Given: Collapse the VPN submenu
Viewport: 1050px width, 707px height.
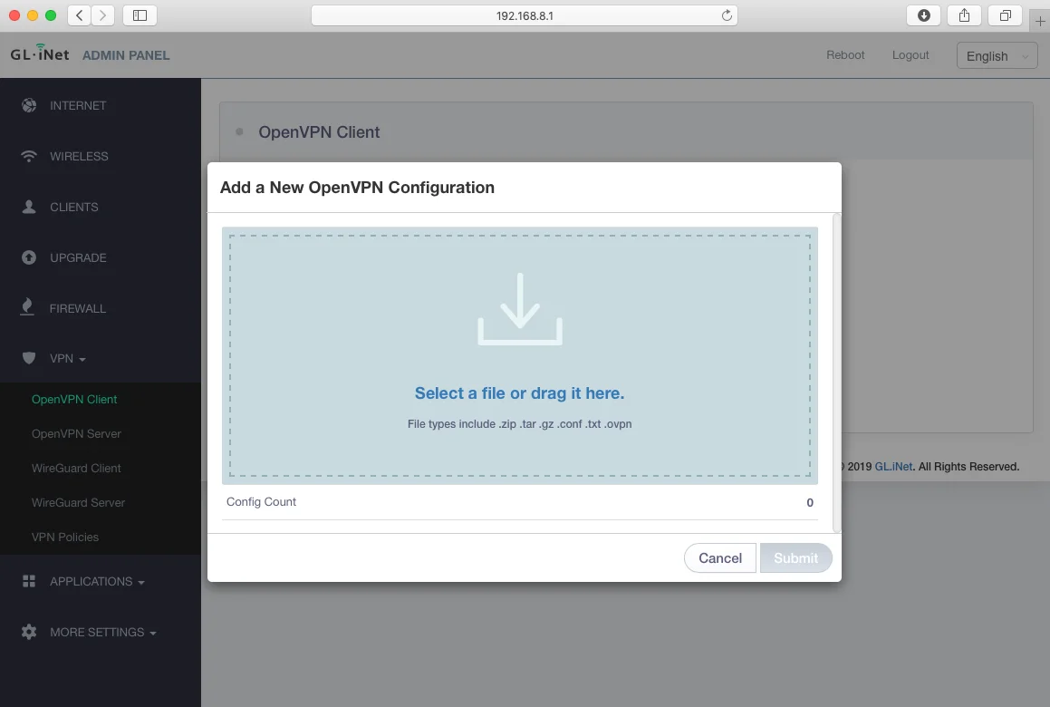Looking at the screenshot, I should click(68, 358).
